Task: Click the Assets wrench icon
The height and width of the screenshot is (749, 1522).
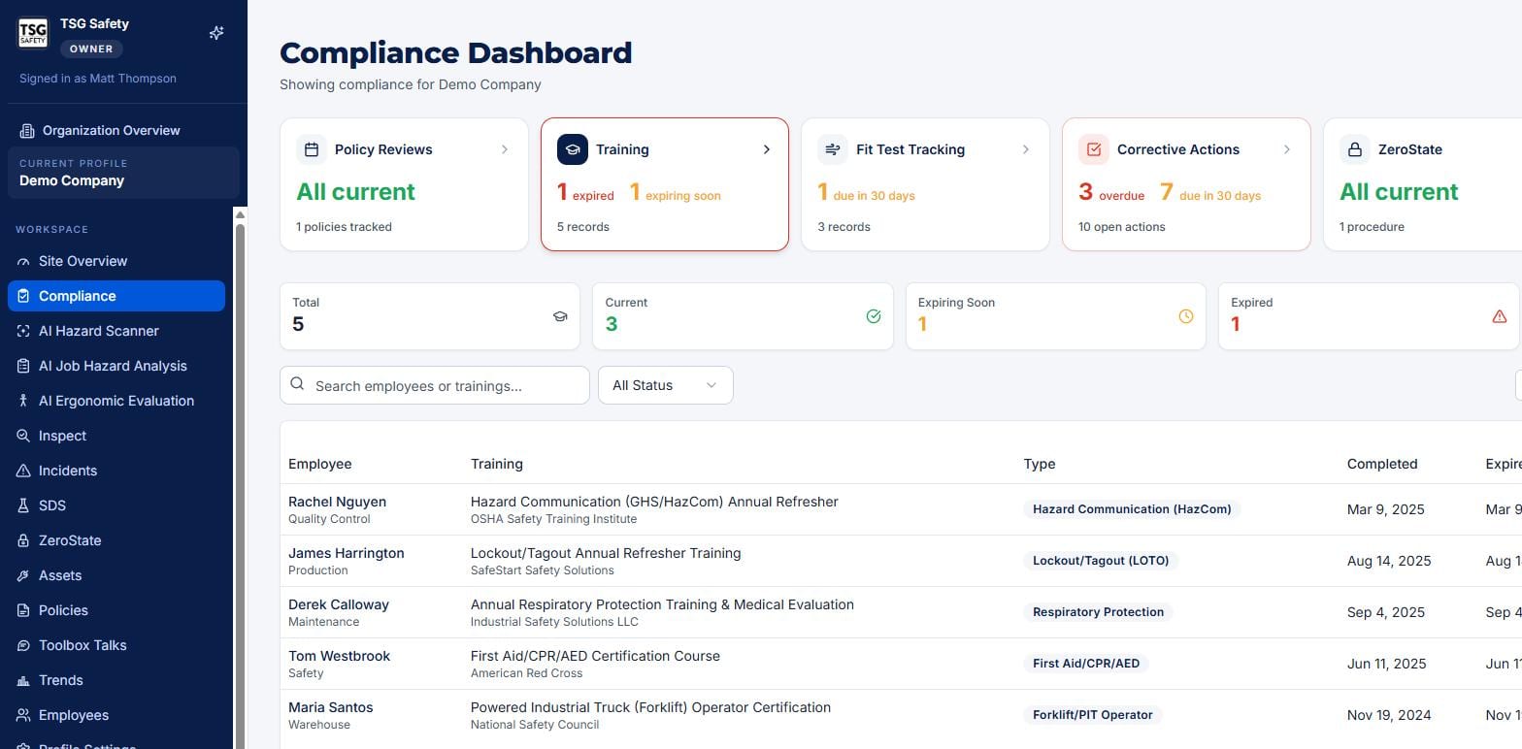Action: click(x=23, y=575)
